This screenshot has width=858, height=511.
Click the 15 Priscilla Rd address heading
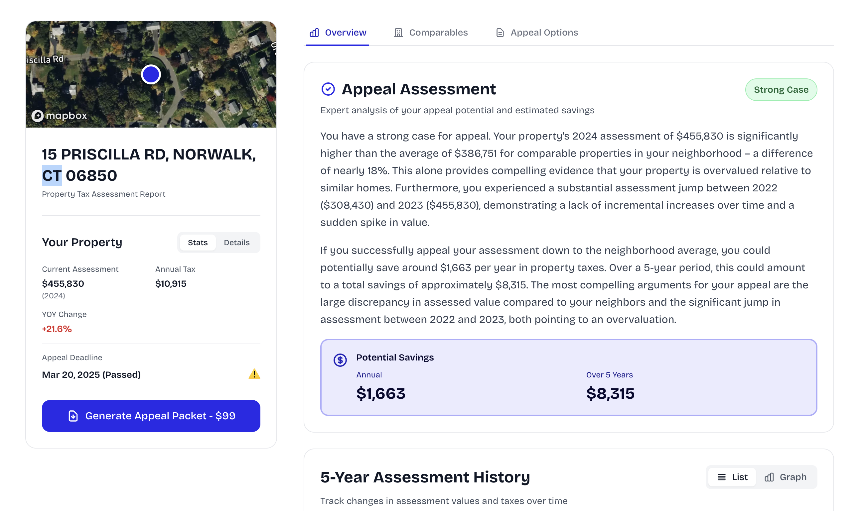(149, 165)
